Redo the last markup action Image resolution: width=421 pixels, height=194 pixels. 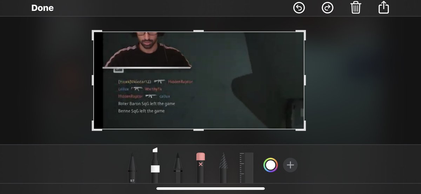point(328,8)
